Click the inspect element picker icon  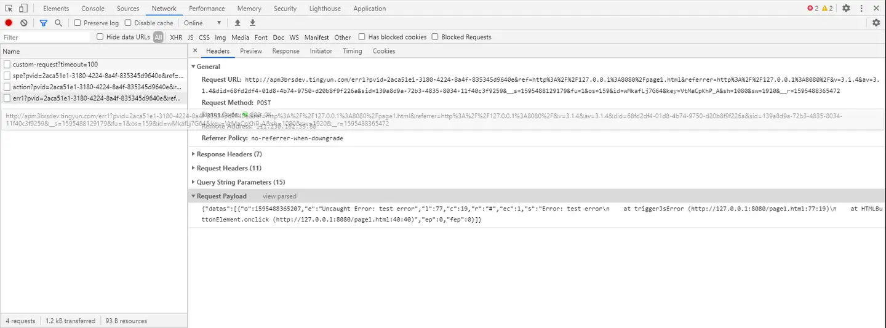(x=9, y=9)
